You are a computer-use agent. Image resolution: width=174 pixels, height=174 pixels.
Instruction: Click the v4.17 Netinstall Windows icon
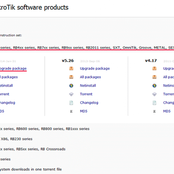pyautogui.click(x=154, y=86)
